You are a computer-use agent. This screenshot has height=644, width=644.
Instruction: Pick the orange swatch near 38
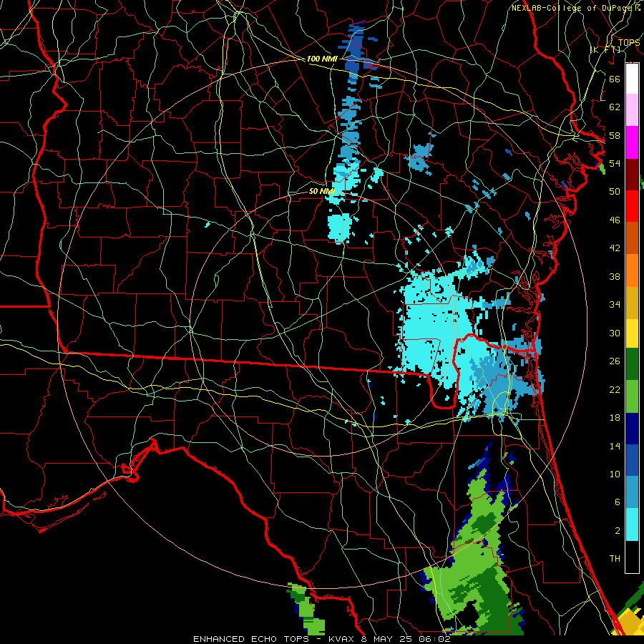pos(632,270)
